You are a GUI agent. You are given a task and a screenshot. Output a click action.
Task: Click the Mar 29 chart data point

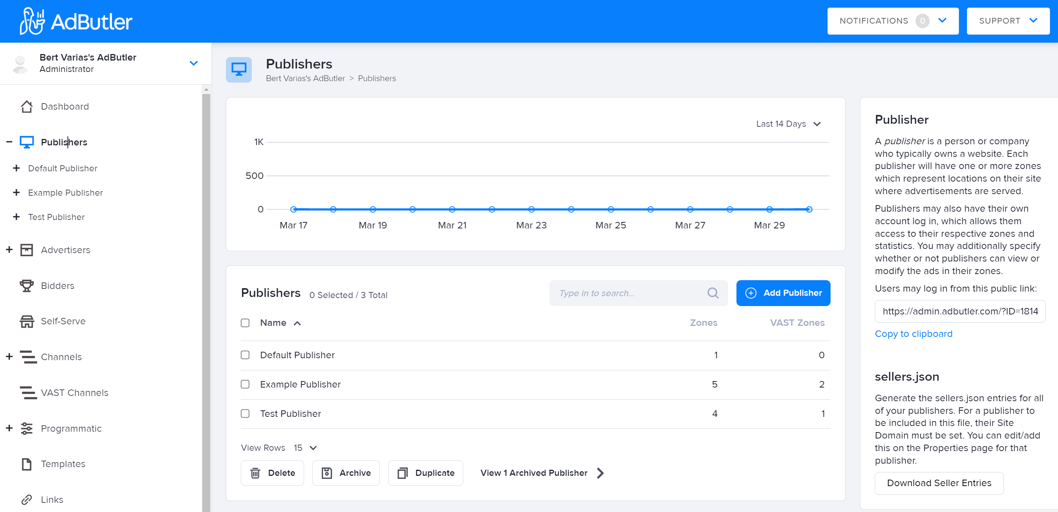[769, 209]
